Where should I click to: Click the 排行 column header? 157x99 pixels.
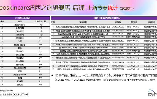click(53, 22)
